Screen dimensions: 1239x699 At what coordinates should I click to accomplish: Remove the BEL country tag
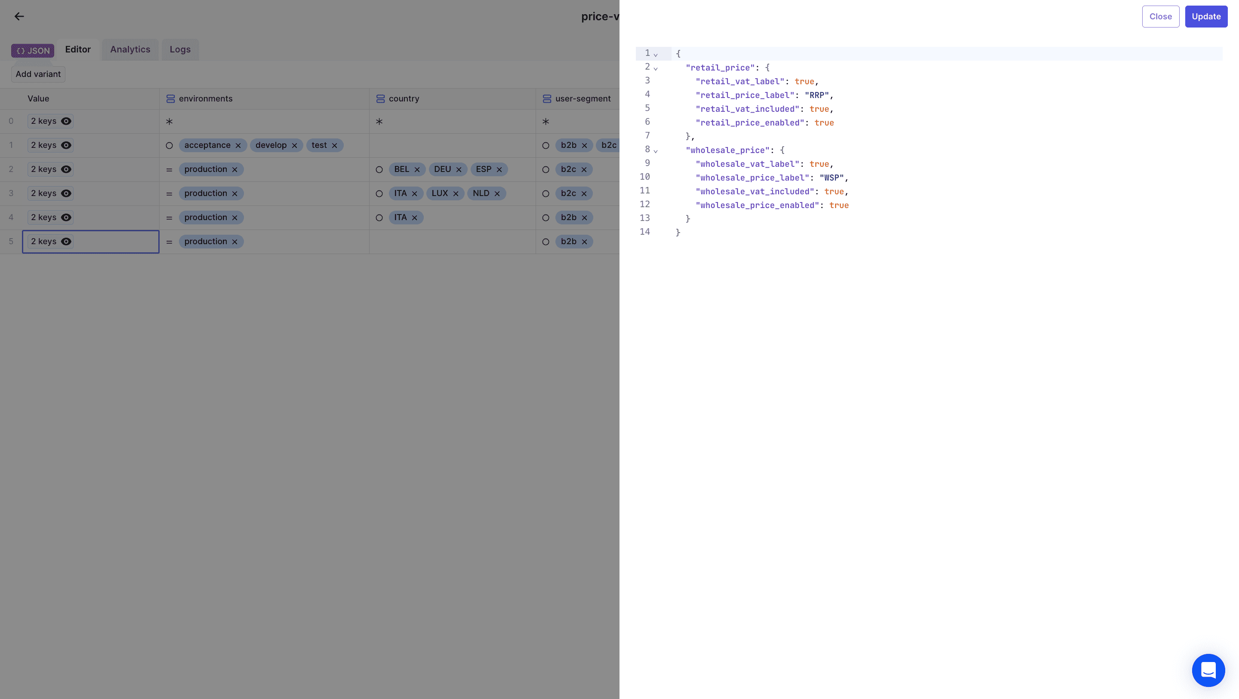[x=417, y=170]
